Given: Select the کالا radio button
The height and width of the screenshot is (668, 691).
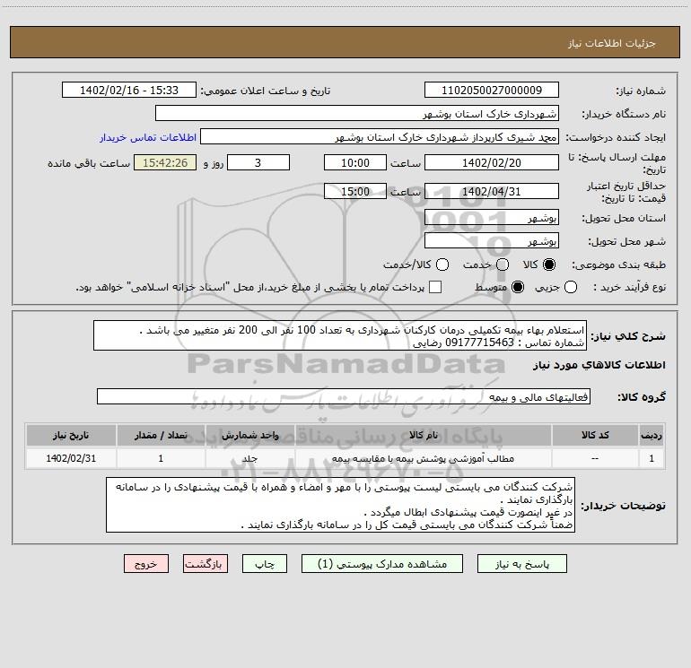Looking at the screenshot, I should click(549, 265).
